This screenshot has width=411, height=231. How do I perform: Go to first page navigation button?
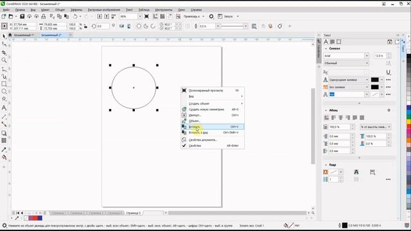(x=17, y=213)
